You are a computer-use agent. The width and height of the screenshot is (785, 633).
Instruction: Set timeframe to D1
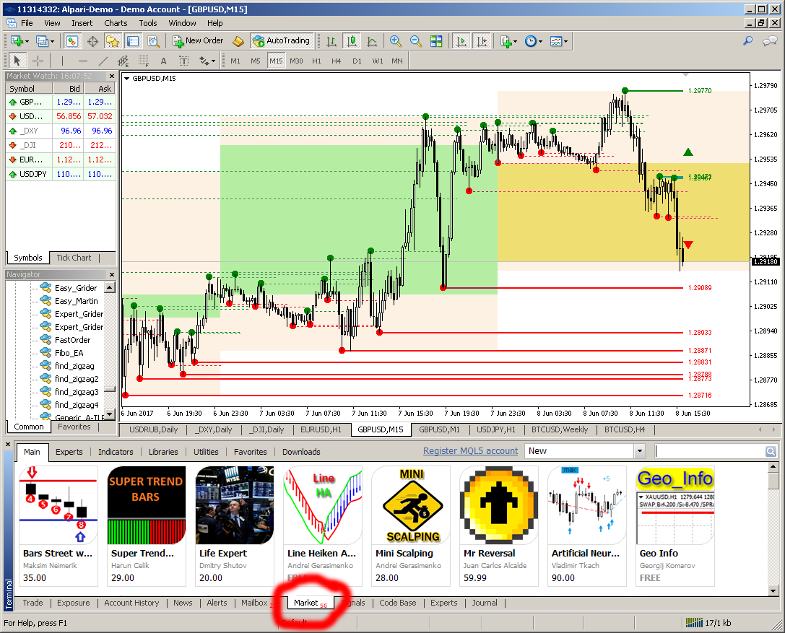click(357, 61)
